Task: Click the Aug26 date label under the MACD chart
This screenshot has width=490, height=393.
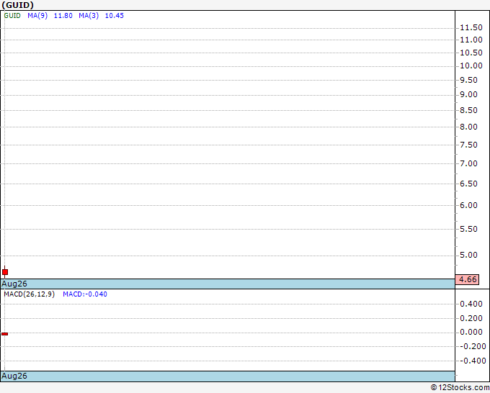Action: click(14, 376)
